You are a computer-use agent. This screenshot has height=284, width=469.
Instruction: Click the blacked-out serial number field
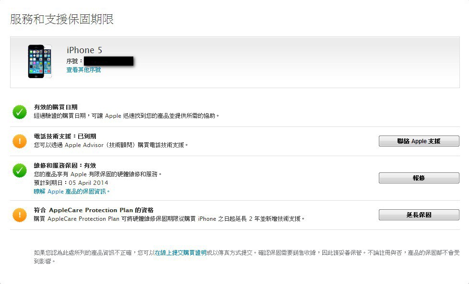108,61
